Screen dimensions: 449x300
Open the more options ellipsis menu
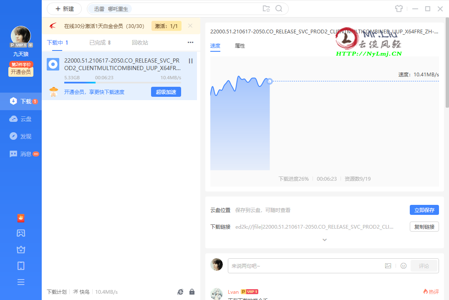190,43
